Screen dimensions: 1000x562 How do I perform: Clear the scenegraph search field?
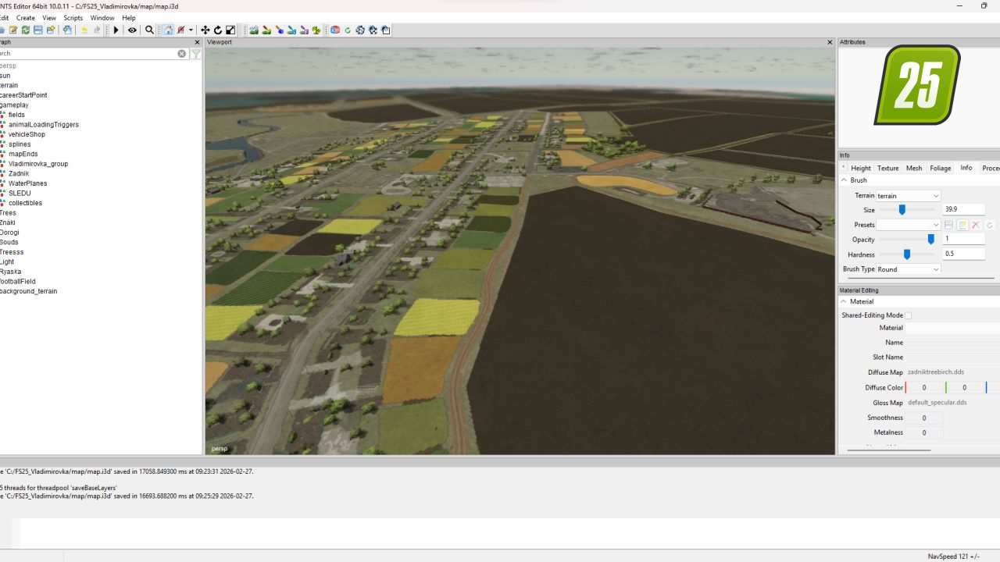[x=182, y=54]
